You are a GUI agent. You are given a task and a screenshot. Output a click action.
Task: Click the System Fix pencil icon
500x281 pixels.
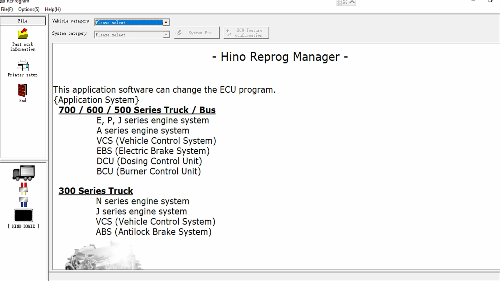pyautogui.click(x=179, y=33)
